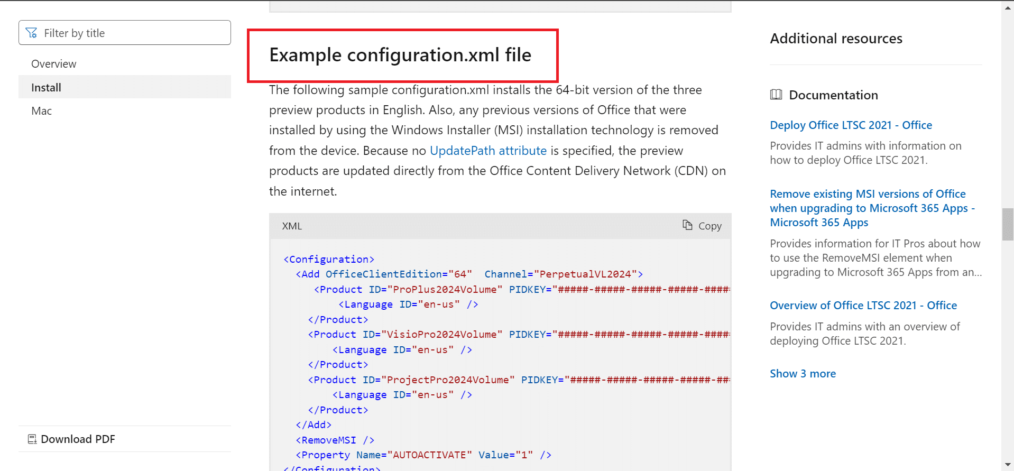Follow the UpdatePath attribute link
This screenshot has width=1014, height=471.
click(x=487, y=151)
